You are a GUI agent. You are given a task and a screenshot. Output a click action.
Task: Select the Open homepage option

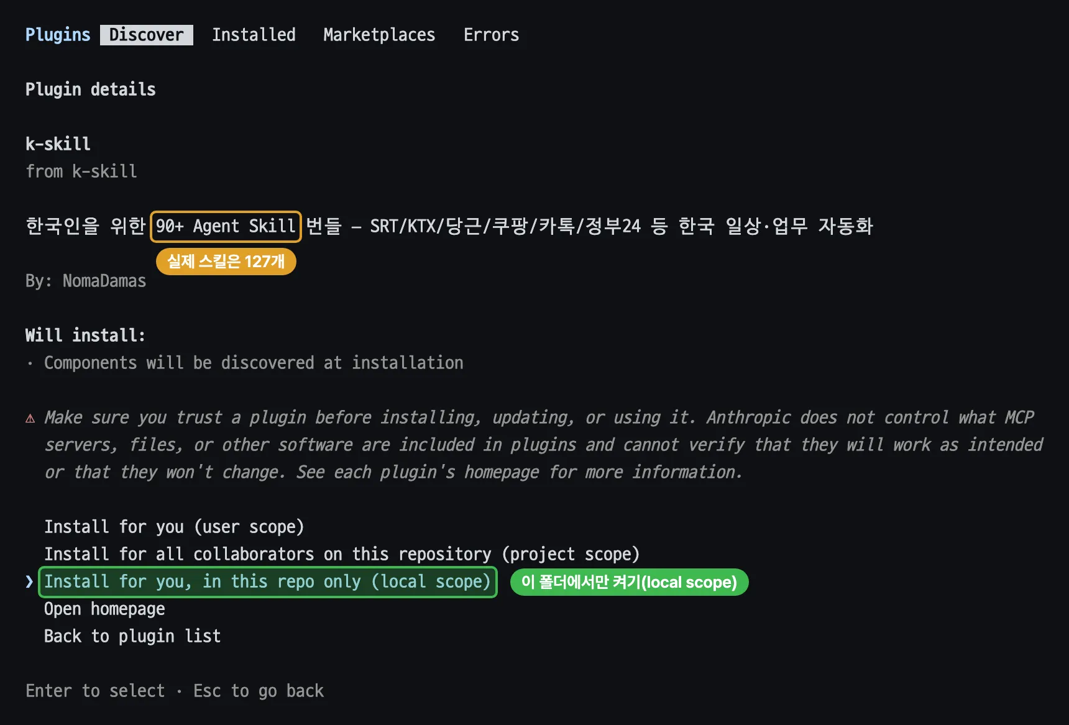[104, 609]
